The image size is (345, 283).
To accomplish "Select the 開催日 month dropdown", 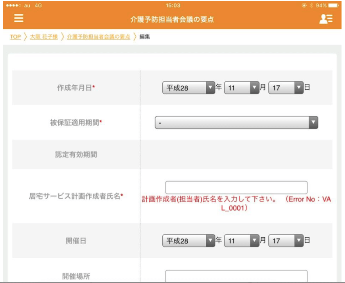I will [x=242, y=241].
